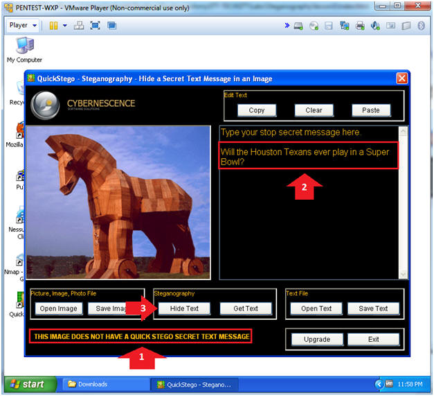434x396 pixels.
Task: Expand hidden system tray icons arrow
Action: [379, 384]
